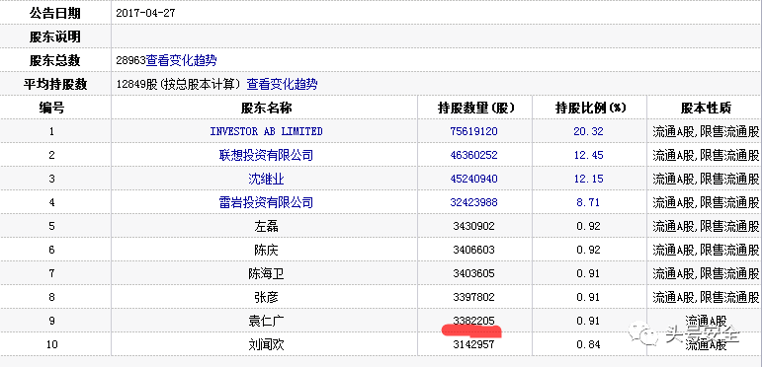
Task: Click share count 75619120
Action: pyautogui.click(x=474, y=131)
